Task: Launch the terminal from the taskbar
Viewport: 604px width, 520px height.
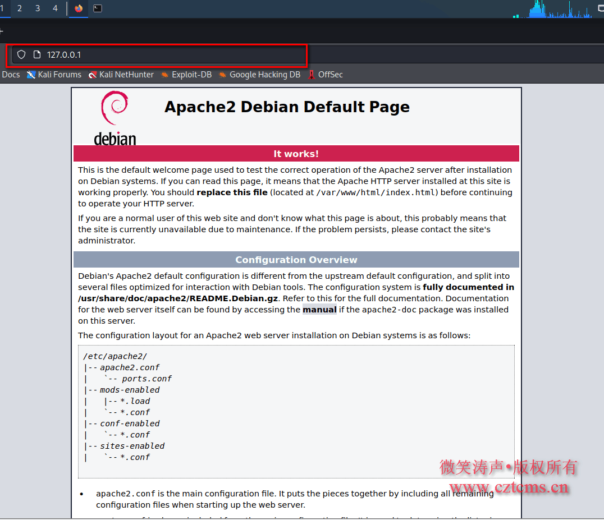Action: coord(98,8)
